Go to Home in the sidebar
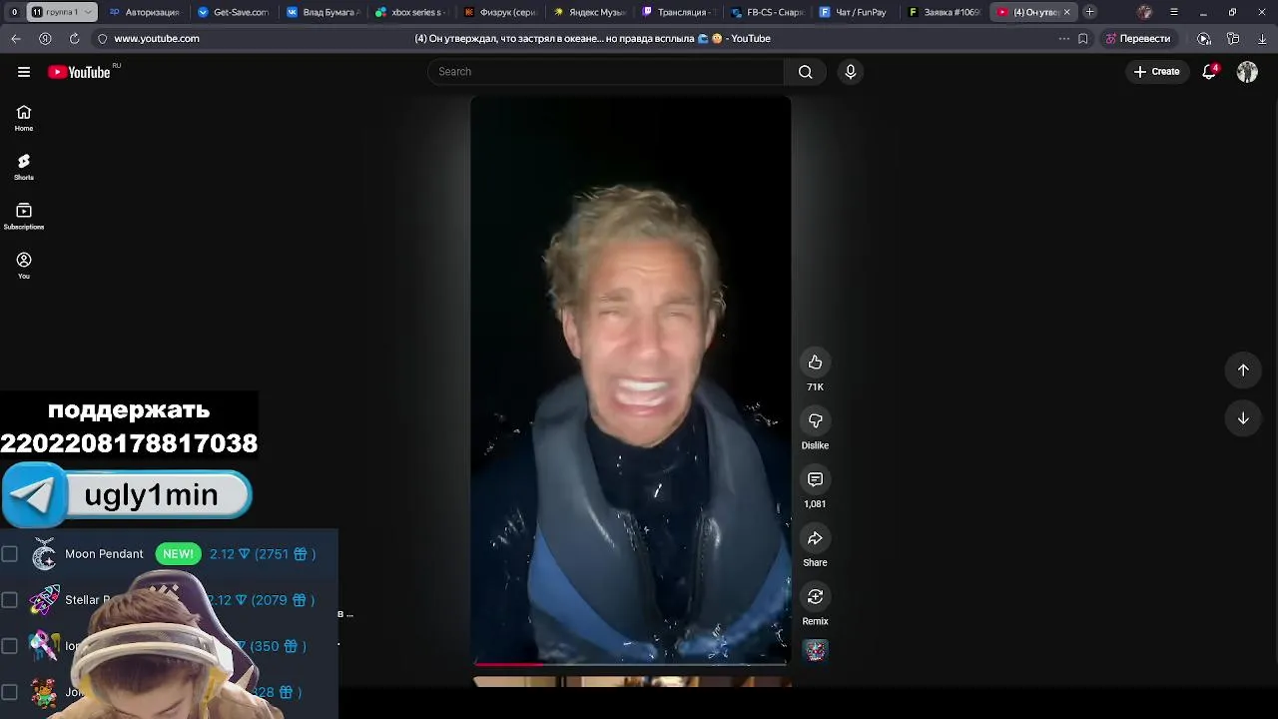This screenshot has width=1278, height=719. (24, 118)
